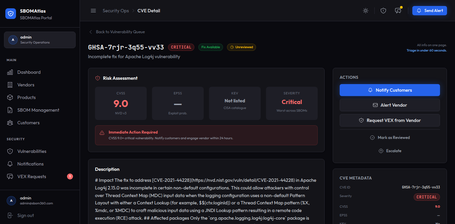455x224 pixels.
Task: Click Mark as Reviewed
Action: [x=390, y=138]
